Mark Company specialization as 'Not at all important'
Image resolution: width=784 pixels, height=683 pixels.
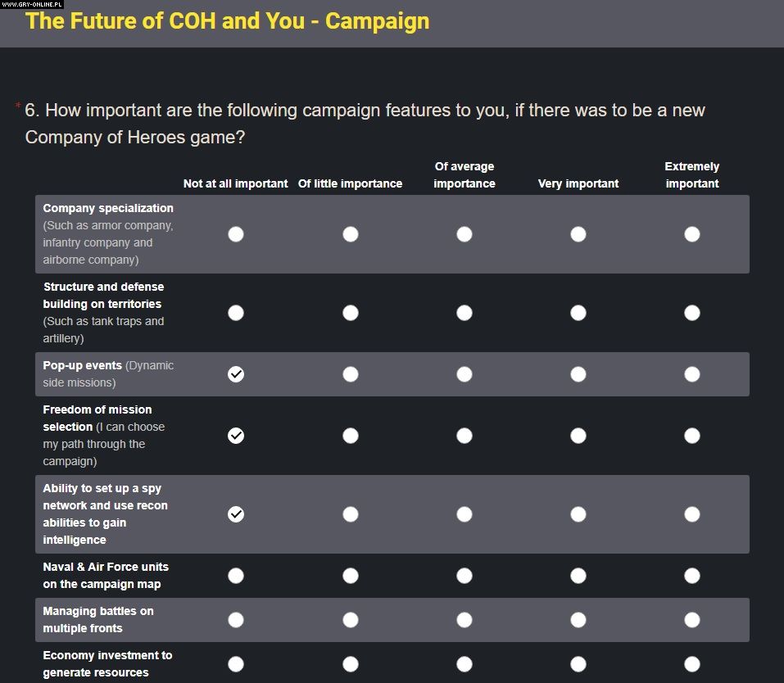(x=236, y=234)
